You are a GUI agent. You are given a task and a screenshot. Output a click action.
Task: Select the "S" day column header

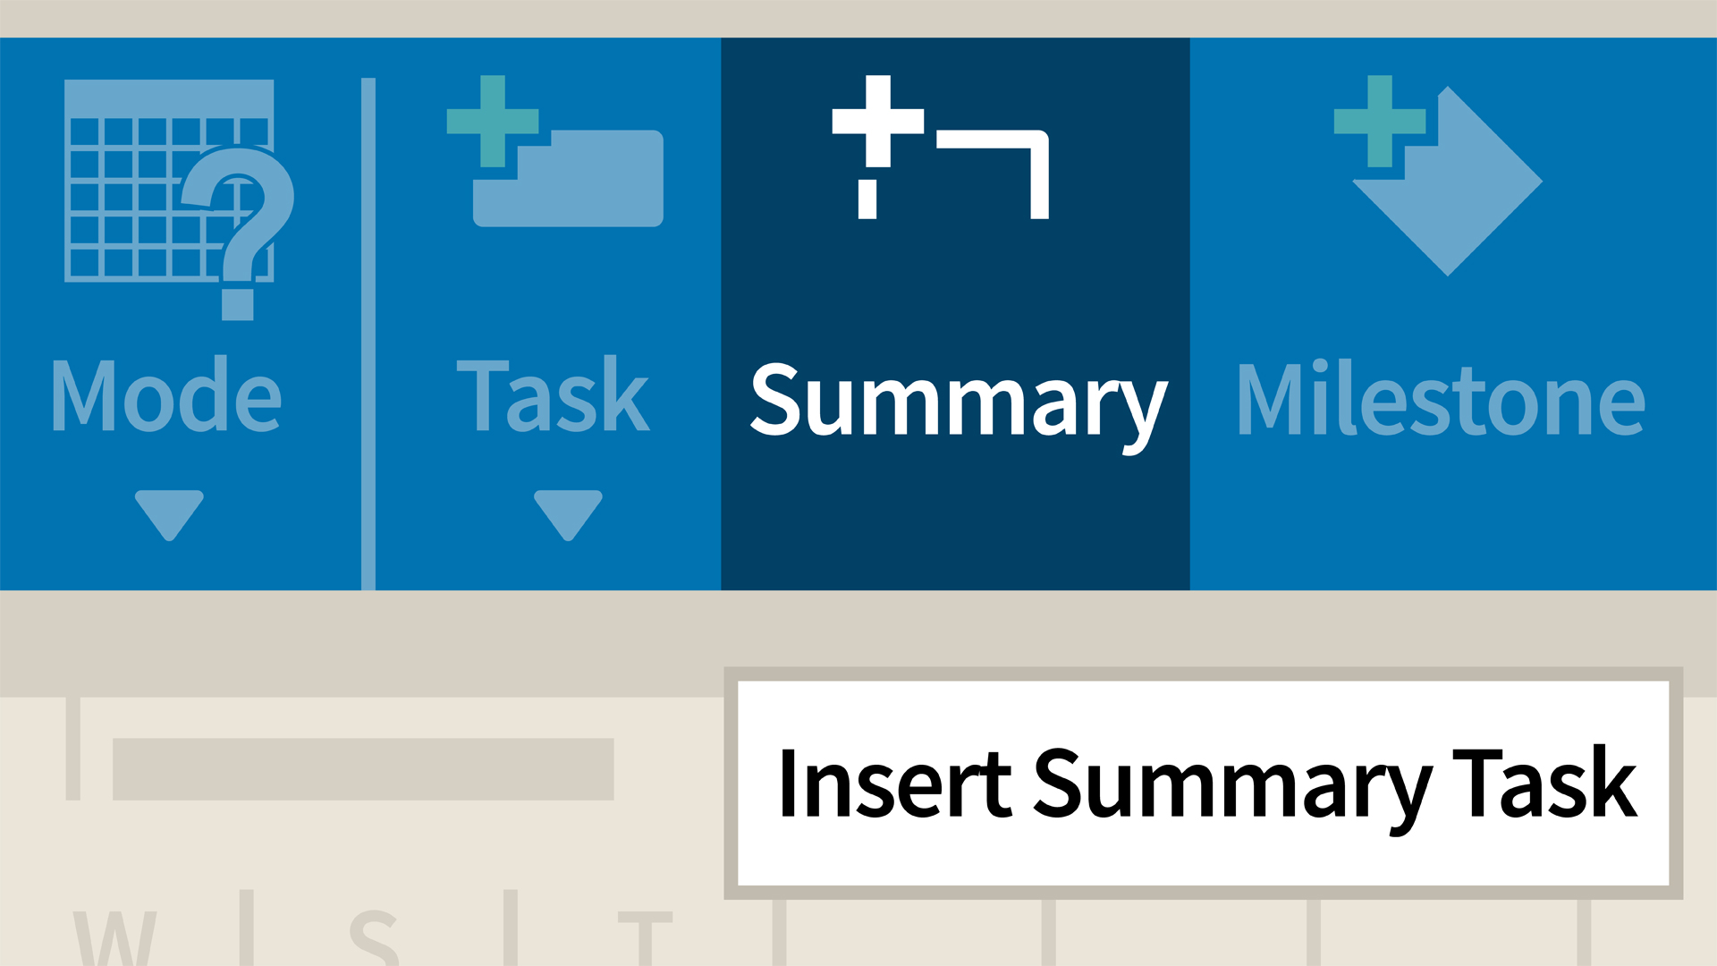click(x=374, y=937)
